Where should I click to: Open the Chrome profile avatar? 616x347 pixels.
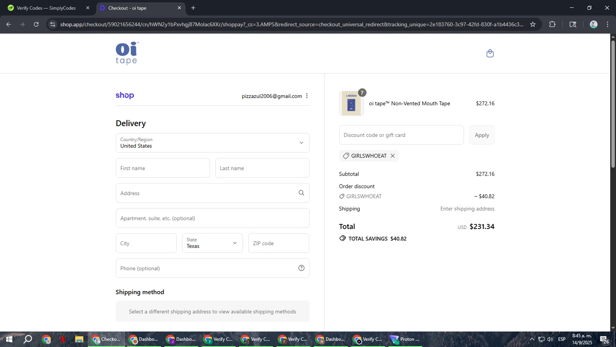click(x=593, y=24)
